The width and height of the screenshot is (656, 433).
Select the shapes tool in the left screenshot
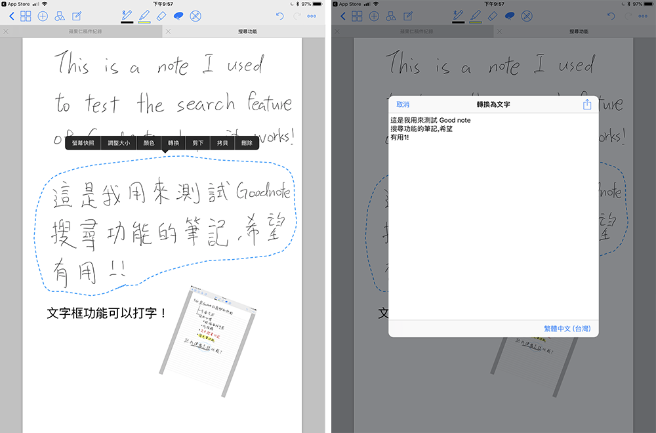coord(60,16)
